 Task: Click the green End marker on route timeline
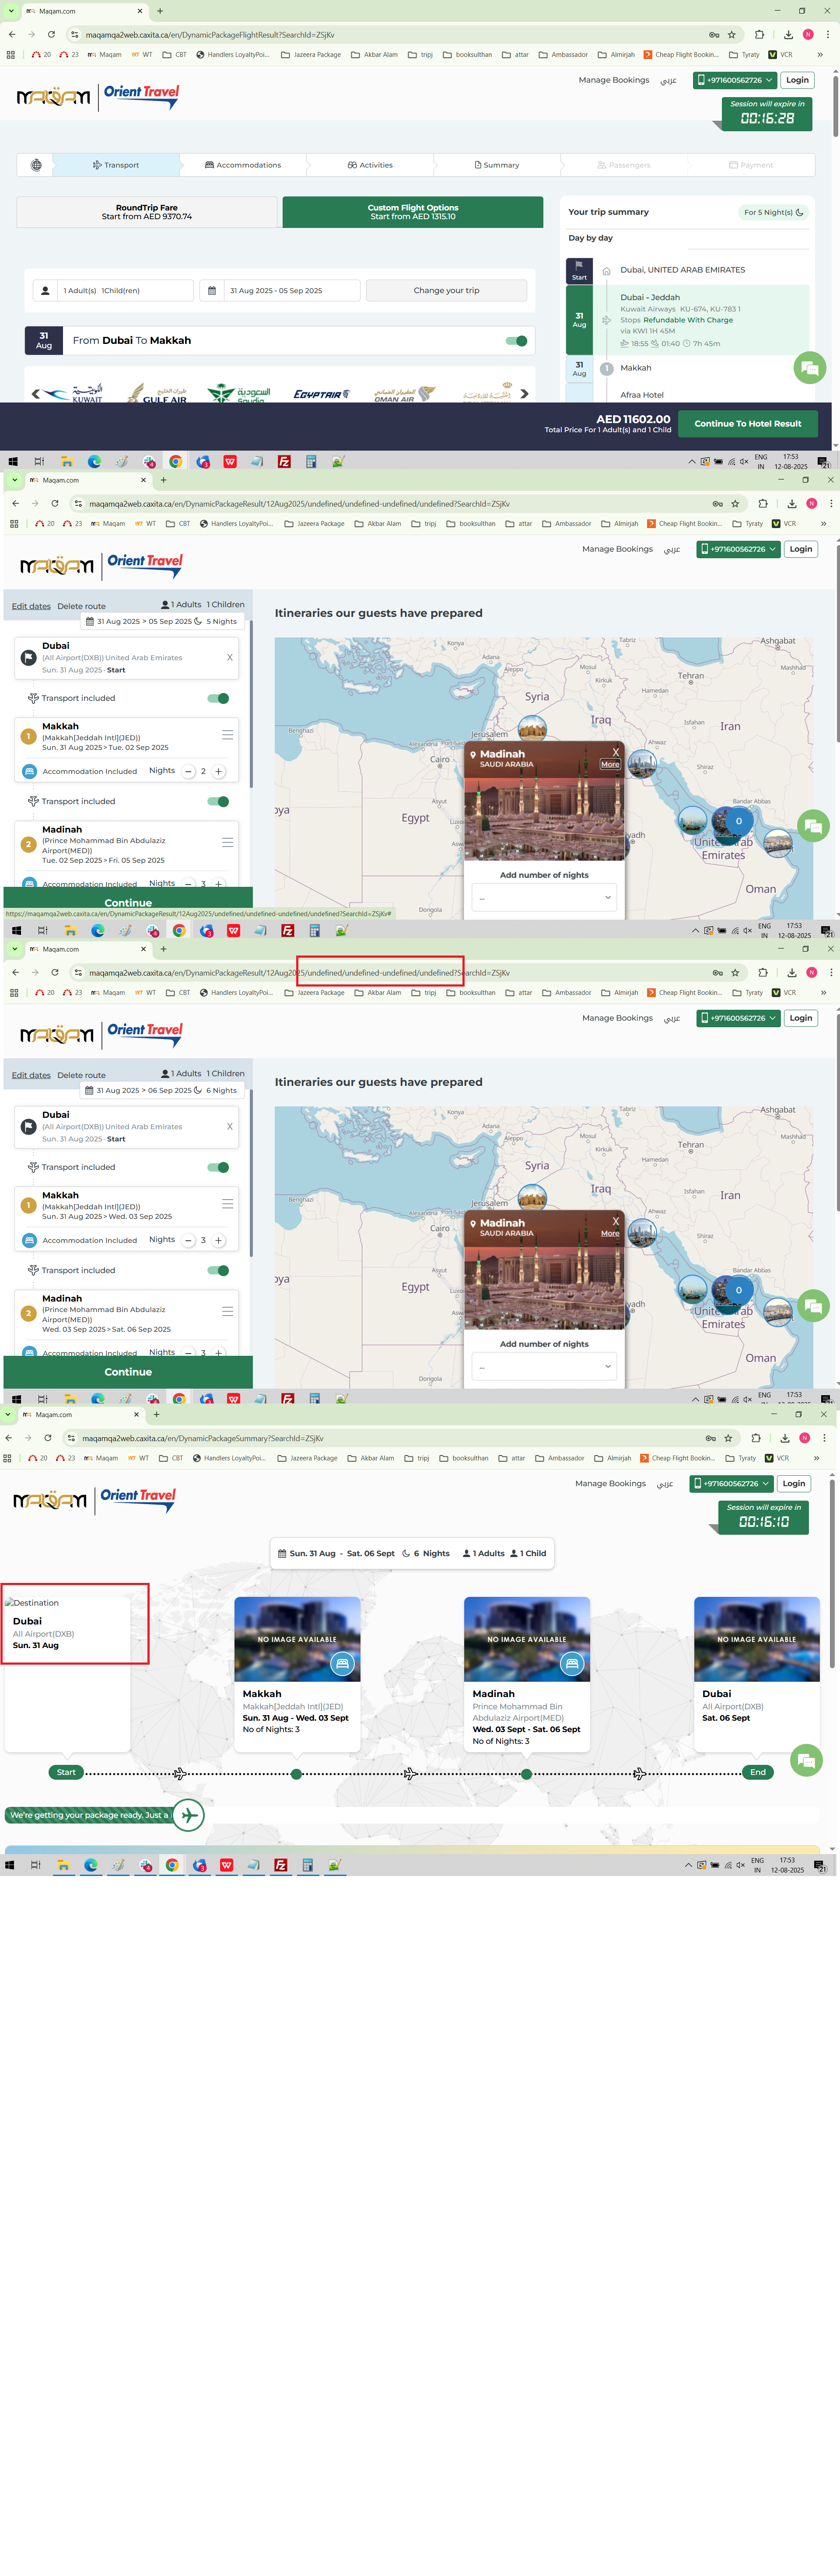pyautogui.click(x=758, y=1772)
